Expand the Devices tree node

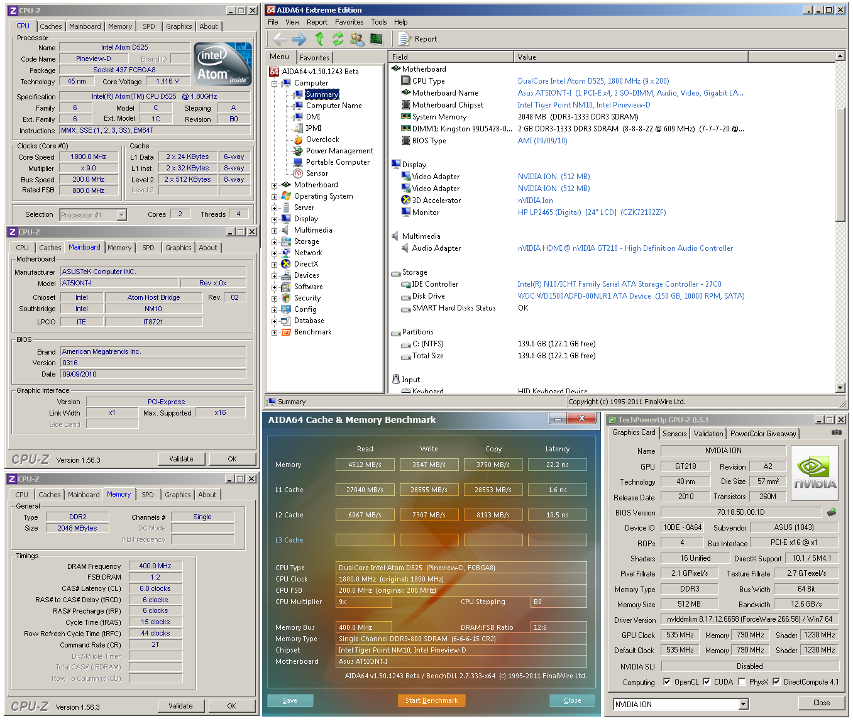[274, 276]
